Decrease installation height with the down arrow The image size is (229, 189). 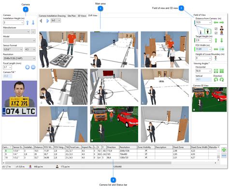tap(33, 23)
